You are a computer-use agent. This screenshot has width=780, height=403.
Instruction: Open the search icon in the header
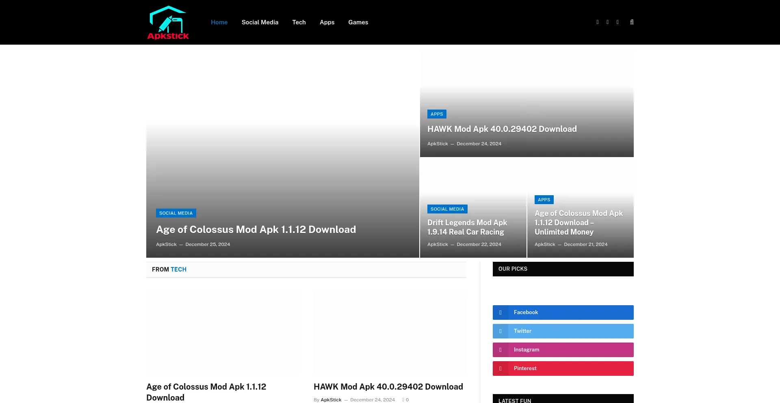(x=632, y=22)
